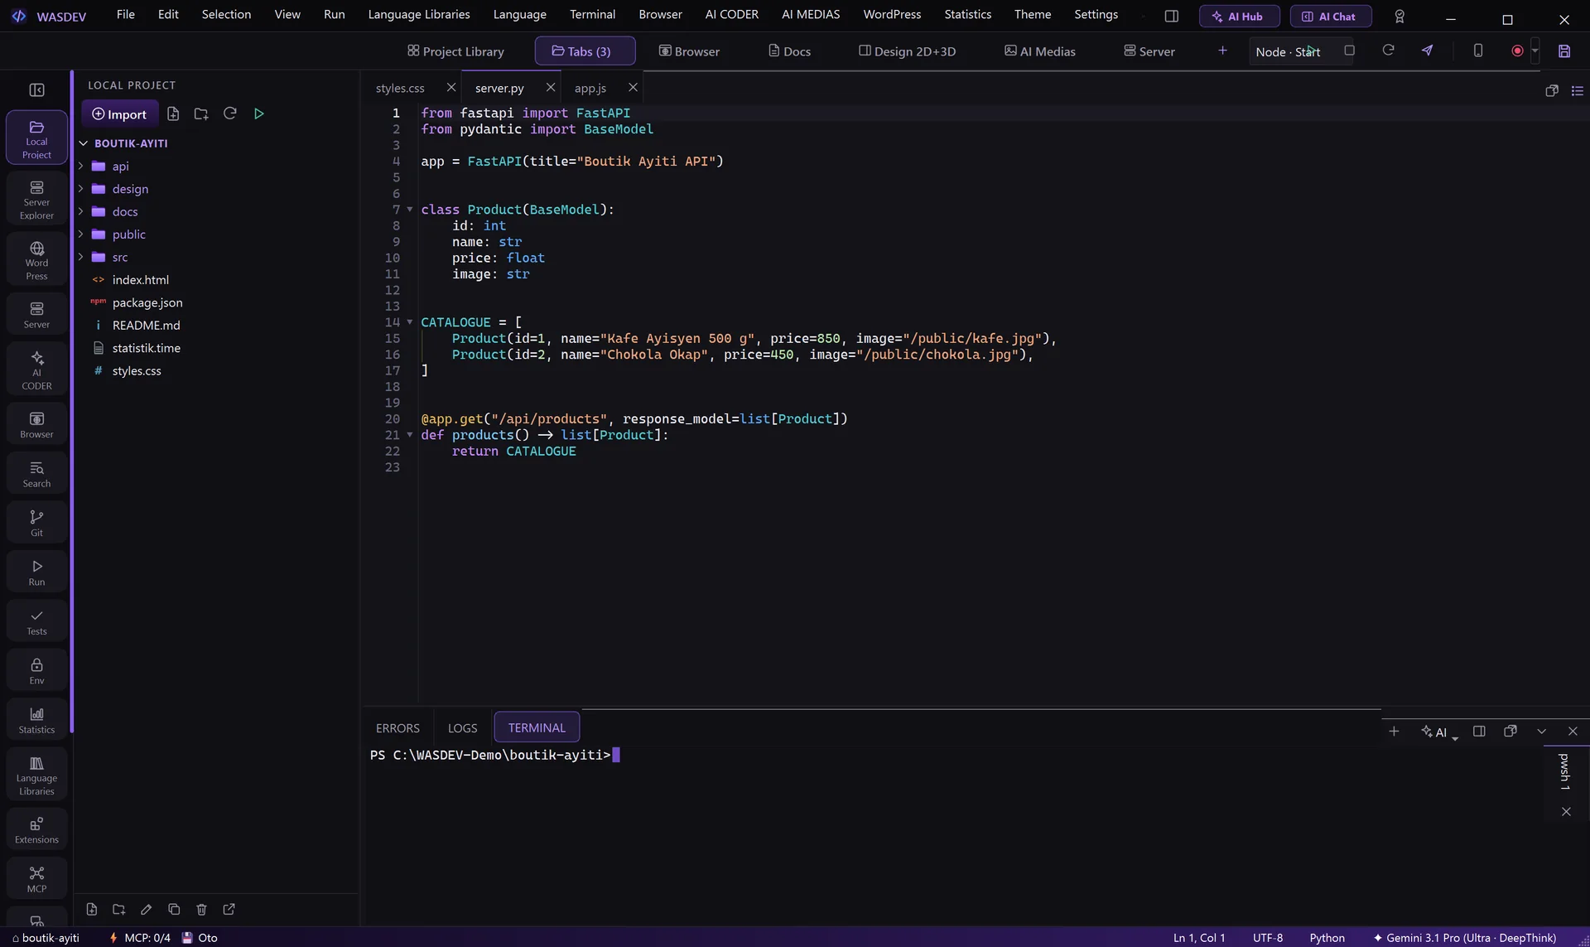The width and height of the screenshot is (1590, 947).
Task: Click the pencil rename icon below file tree
Action: coord(146,909)
